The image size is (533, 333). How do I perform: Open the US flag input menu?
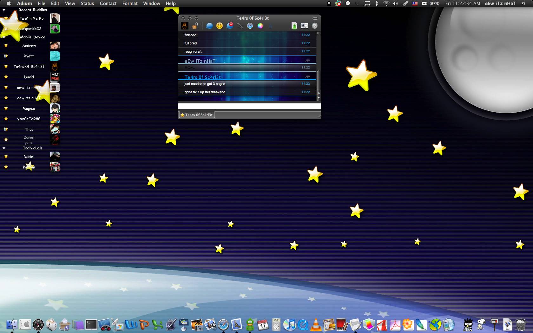415,3
